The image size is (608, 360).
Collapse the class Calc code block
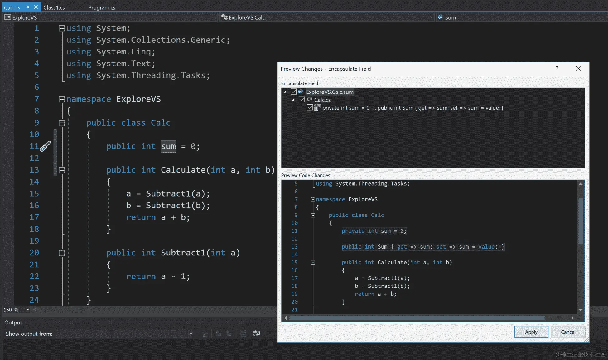(x=62, y=123)
